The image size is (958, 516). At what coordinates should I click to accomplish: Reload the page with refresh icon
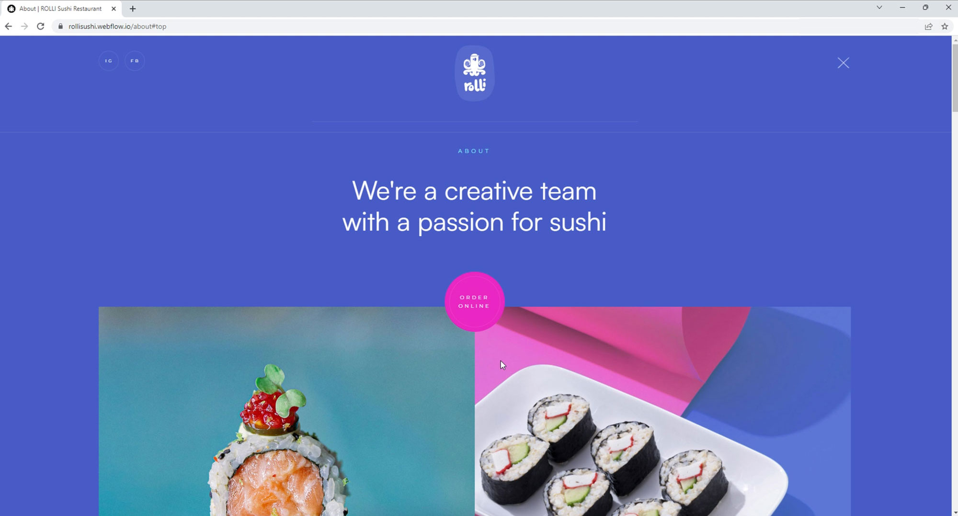41,26
